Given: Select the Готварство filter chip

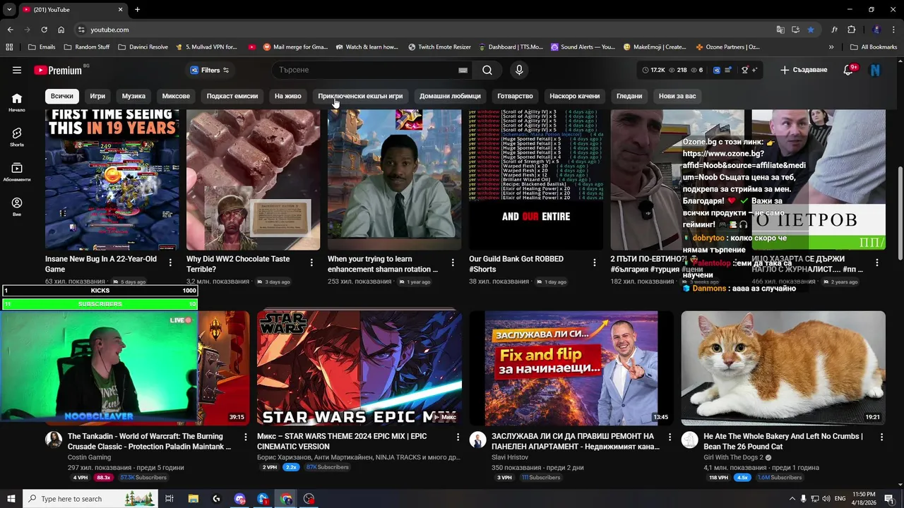Looking at the screenshot, I should (515, 96).
